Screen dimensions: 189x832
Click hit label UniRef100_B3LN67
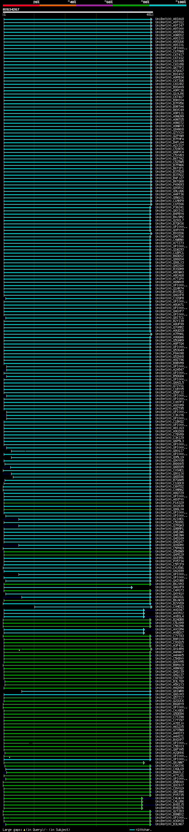click(170, 824)
